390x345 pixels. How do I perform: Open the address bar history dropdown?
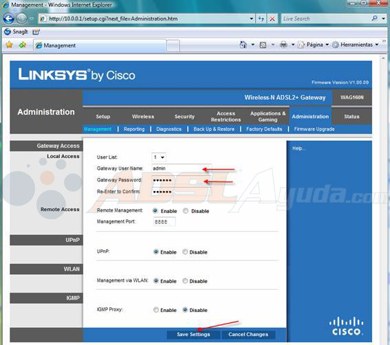click(252, 19)
